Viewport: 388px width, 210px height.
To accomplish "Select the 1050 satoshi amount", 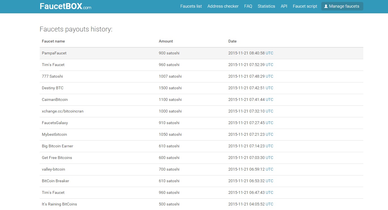I will click(170, 134).
